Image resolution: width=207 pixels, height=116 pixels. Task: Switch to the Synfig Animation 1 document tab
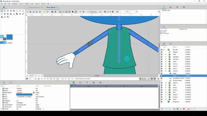(34, 7)
